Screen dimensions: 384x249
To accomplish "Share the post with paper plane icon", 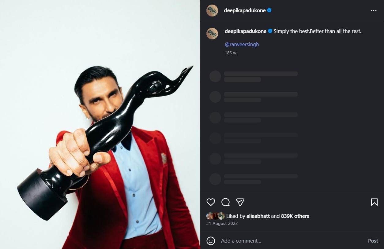I will pyautogui.click(x=240, y=202).
